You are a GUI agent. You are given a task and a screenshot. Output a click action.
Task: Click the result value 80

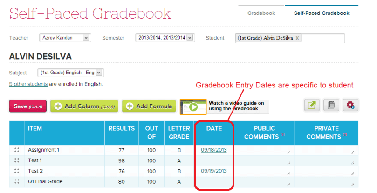[x=122, y=182]
